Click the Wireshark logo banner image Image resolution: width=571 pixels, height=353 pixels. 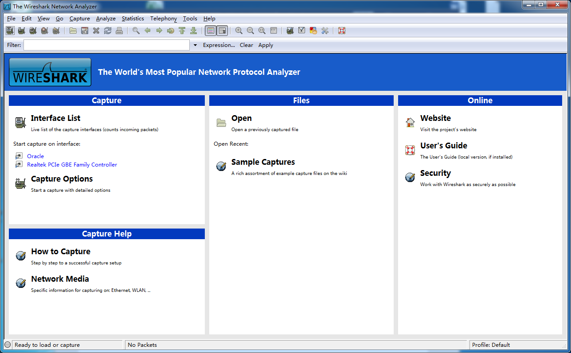50,72
